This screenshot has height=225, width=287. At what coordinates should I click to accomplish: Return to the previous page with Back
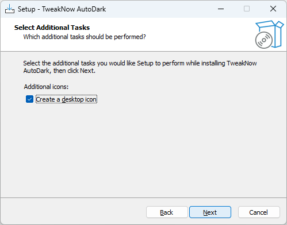click(167, 212)
